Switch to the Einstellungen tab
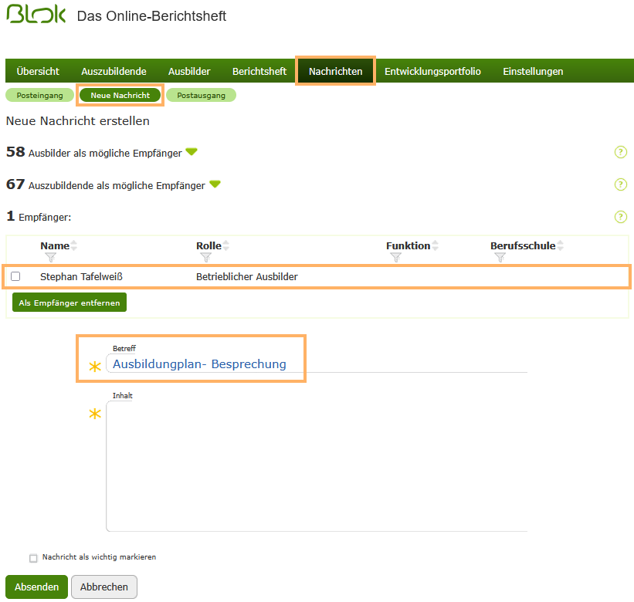 click(x=533, y=71)
